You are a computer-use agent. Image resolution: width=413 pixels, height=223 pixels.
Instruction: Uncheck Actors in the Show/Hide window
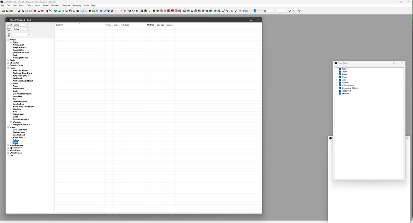point(340,69)
